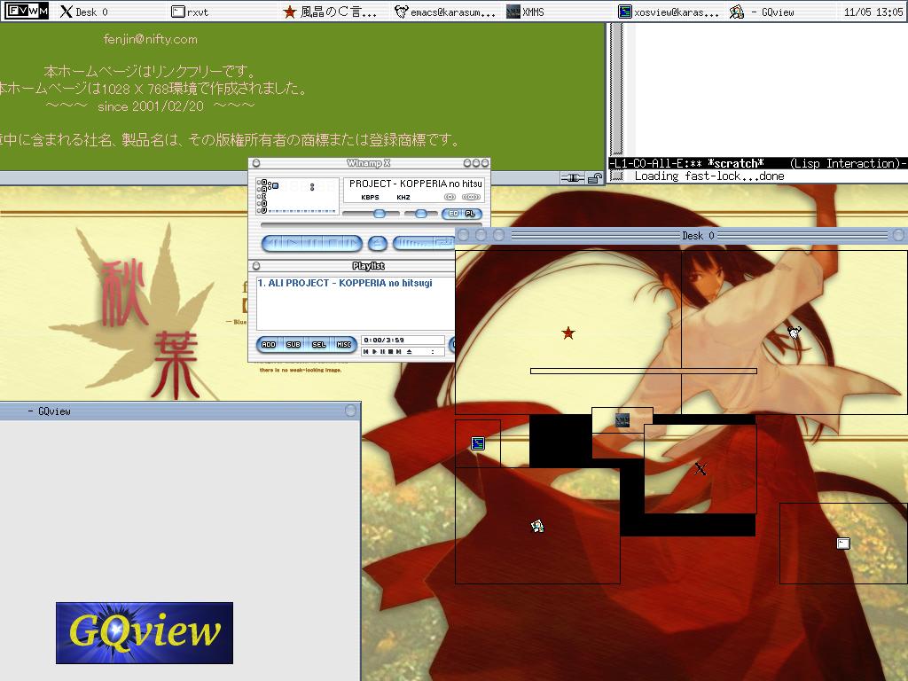Click the playlist time display 0:00/3:59
The height and width of the screenshot is (681, 908).
click(x=403, y=340)
